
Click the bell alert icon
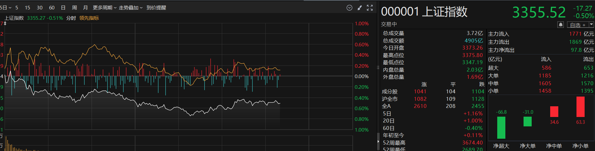[561, 25]
